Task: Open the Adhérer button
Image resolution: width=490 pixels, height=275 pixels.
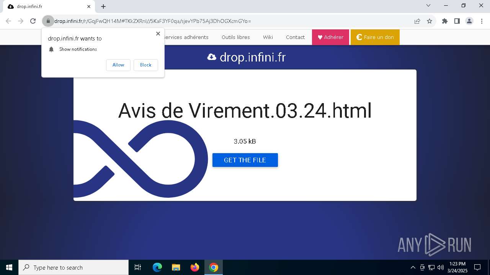Action: point(330,37)
